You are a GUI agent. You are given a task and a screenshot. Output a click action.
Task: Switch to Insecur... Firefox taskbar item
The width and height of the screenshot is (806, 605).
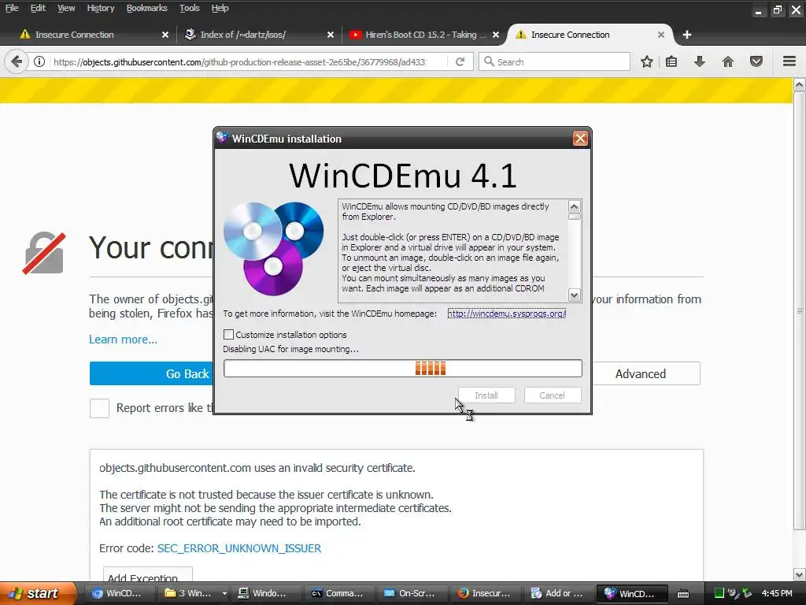(x=483, y=593)
